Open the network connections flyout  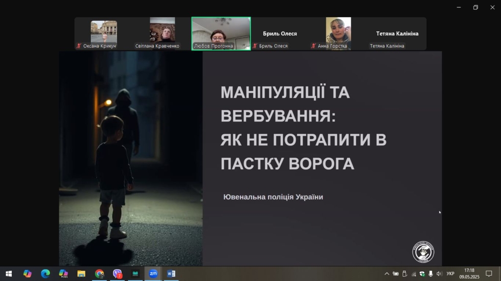[413, 274]
